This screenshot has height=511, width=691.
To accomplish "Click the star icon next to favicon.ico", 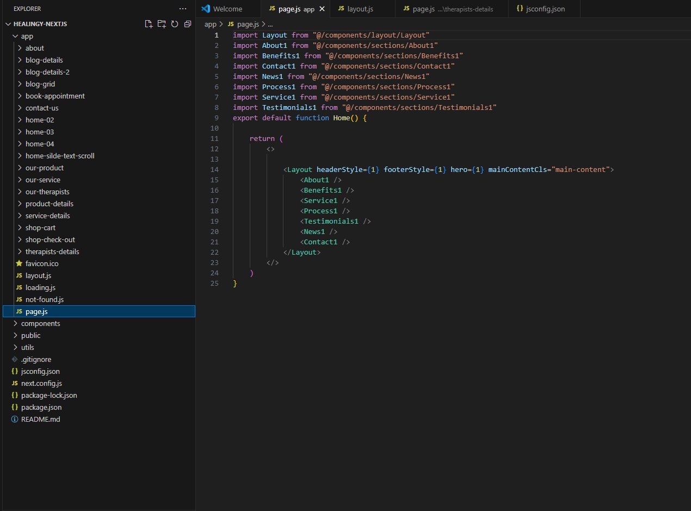I will (19, 263).
